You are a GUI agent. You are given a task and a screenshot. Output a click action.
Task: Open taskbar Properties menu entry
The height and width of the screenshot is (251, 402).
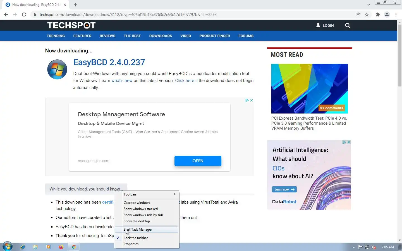tap(147, 244)
